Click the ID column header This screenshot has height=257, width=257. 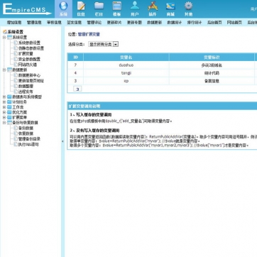[75, 58]
